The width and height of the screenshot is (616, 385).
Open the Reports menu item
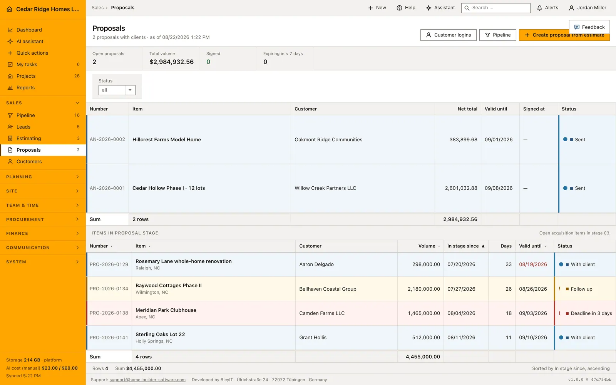coord(43,88)
